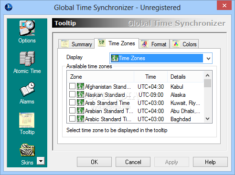Click the time zone list scrollbar thumb
Screen dimensions: 235x175
tap(207, 83)
